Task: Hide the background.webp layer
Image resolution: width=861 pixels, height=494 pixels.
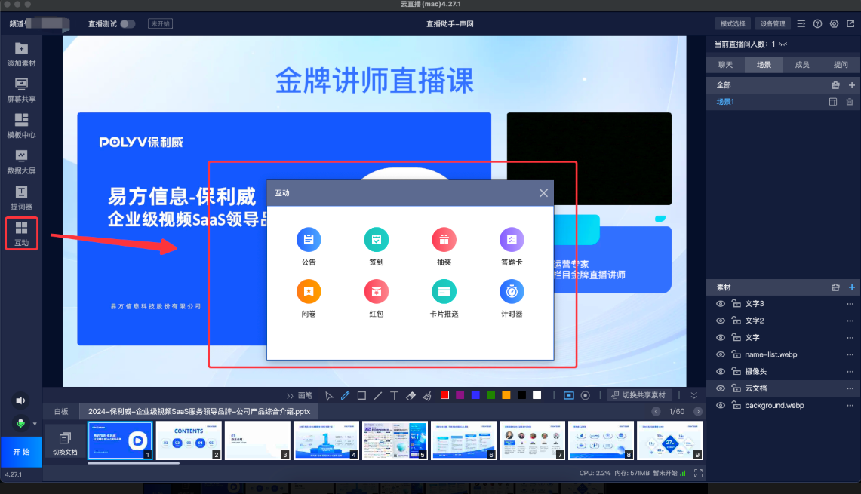Action: point(721,406)
